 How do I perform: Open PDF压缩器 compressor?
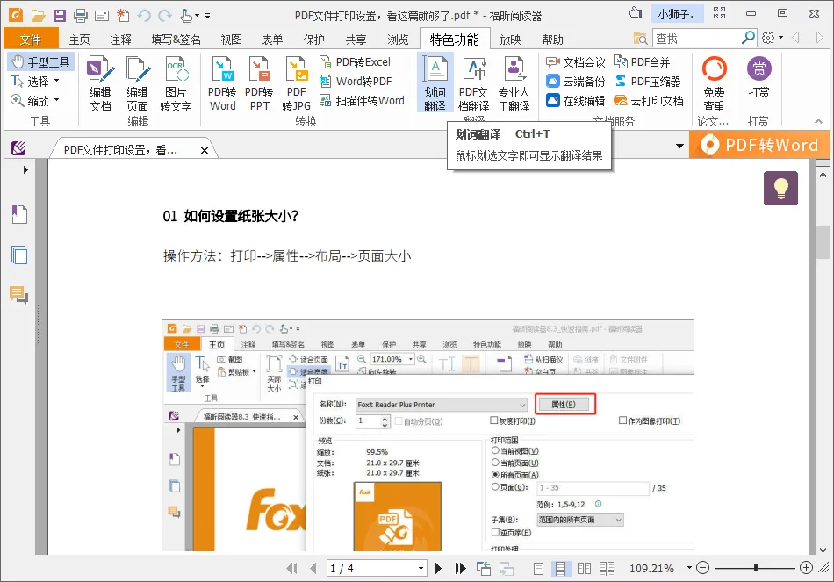point(647,82)
